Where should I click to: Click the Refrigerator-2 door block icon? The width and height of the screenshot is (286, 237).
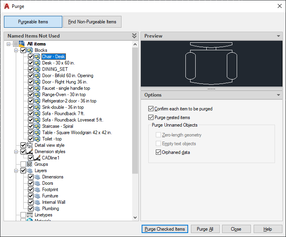click(37, 101)
